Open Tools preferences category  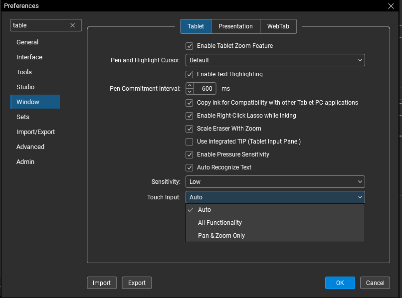(35, 72)
